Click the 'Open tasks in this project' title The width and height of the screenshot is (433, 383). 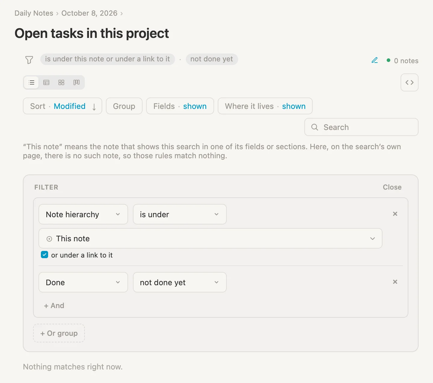coord(92,33)
